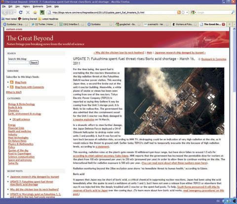
Task: Click the Blog Posts with Comments feed icon
Action: tap(12, 87)
